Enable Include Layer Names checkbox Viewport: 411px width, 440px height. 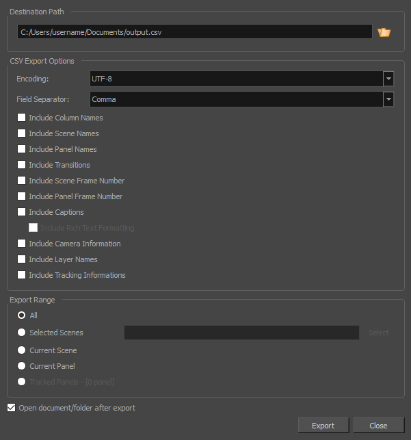(22, 259)
